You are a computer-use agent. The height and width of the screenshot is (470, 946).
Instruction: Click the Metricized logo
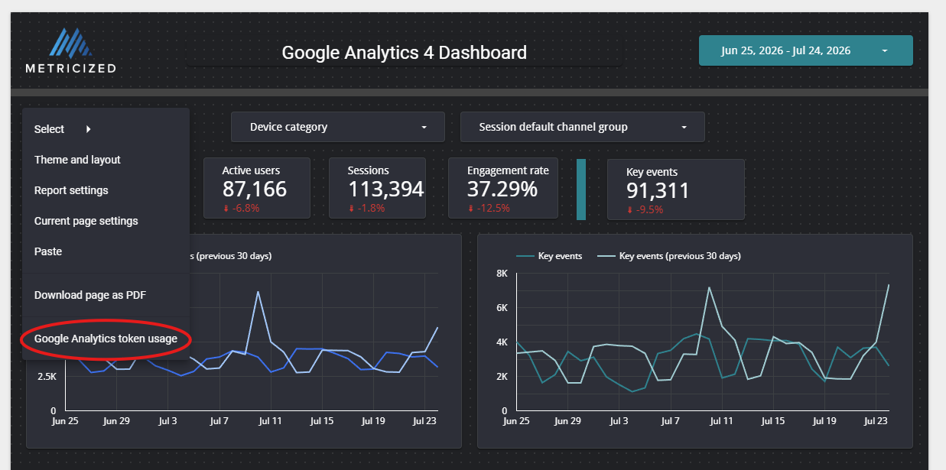click(70, 50)
